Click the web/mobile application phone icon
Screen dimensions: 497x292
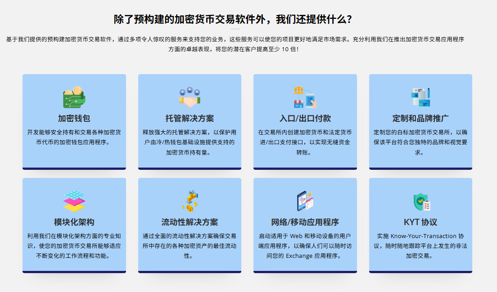(305, 201)
